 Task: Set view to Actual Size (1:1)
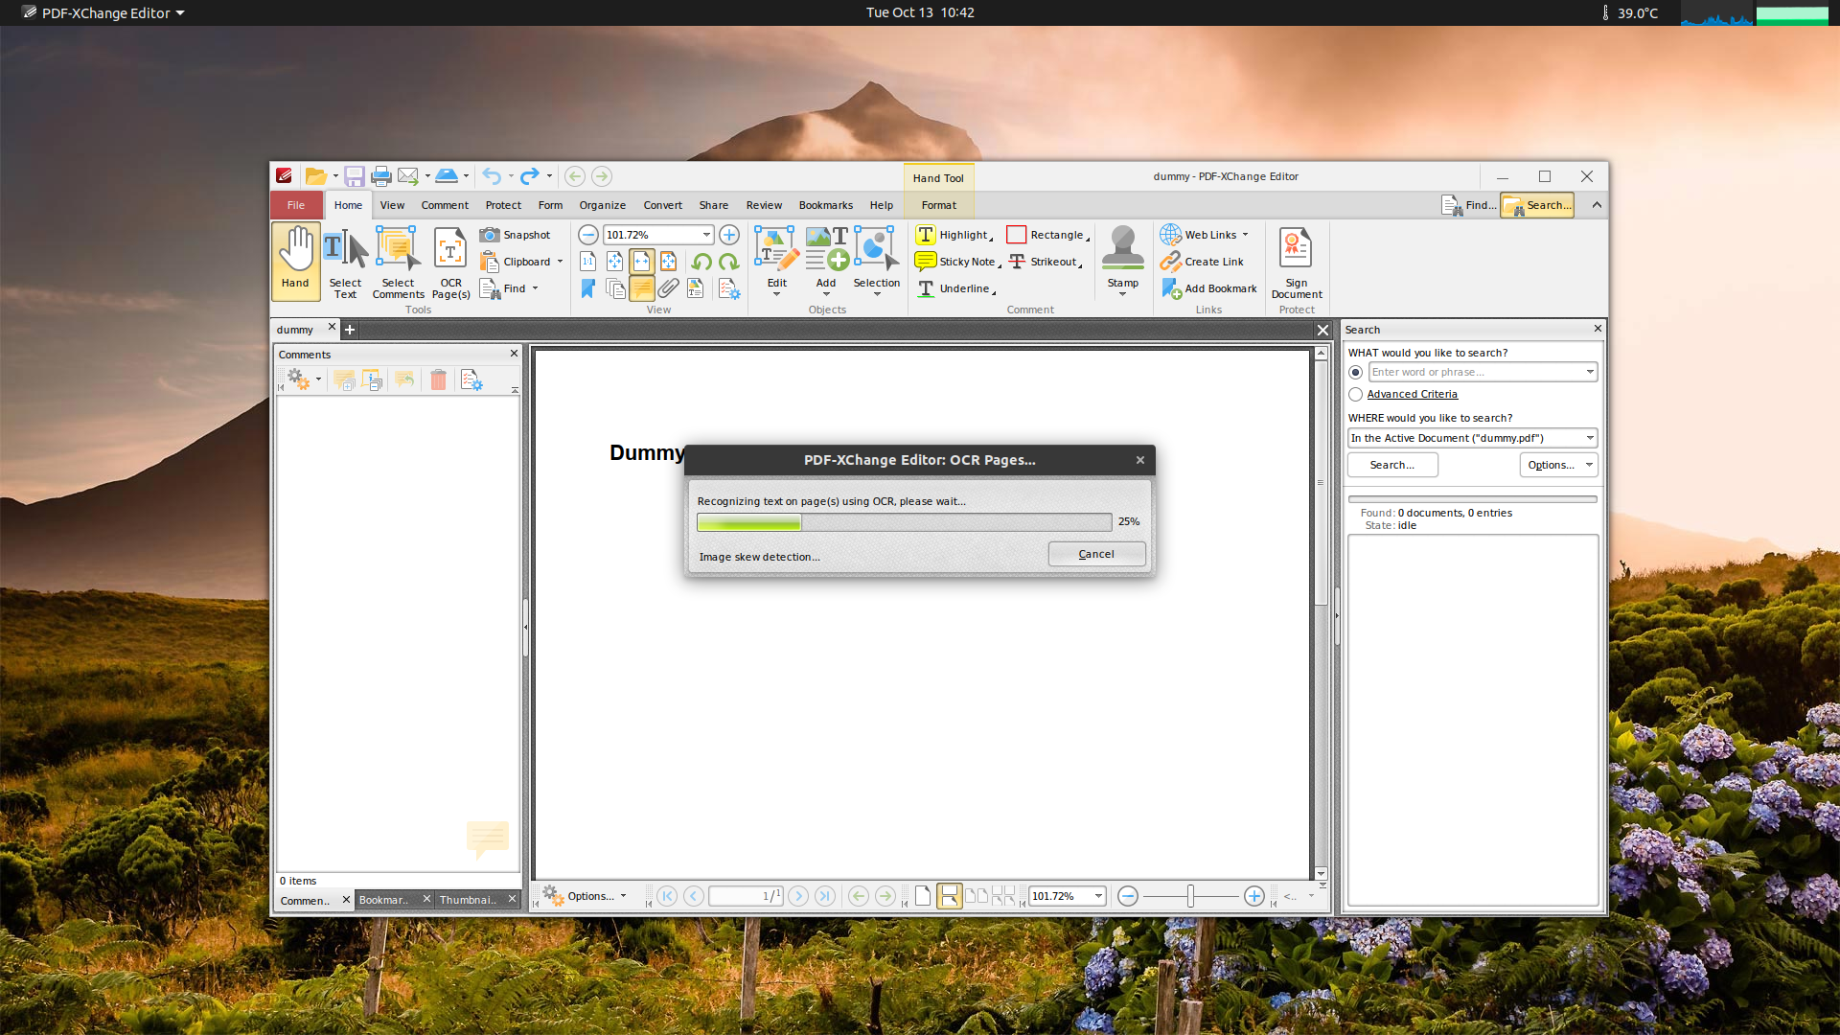click(588, 262)
